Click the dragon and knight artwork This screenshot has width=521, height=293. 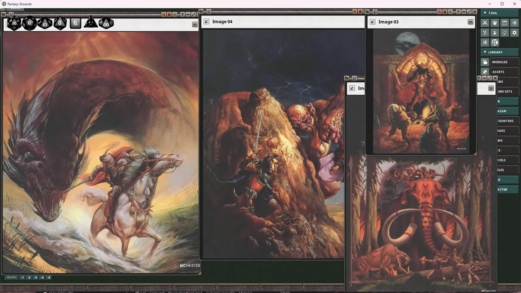click(x=101, y=153)
